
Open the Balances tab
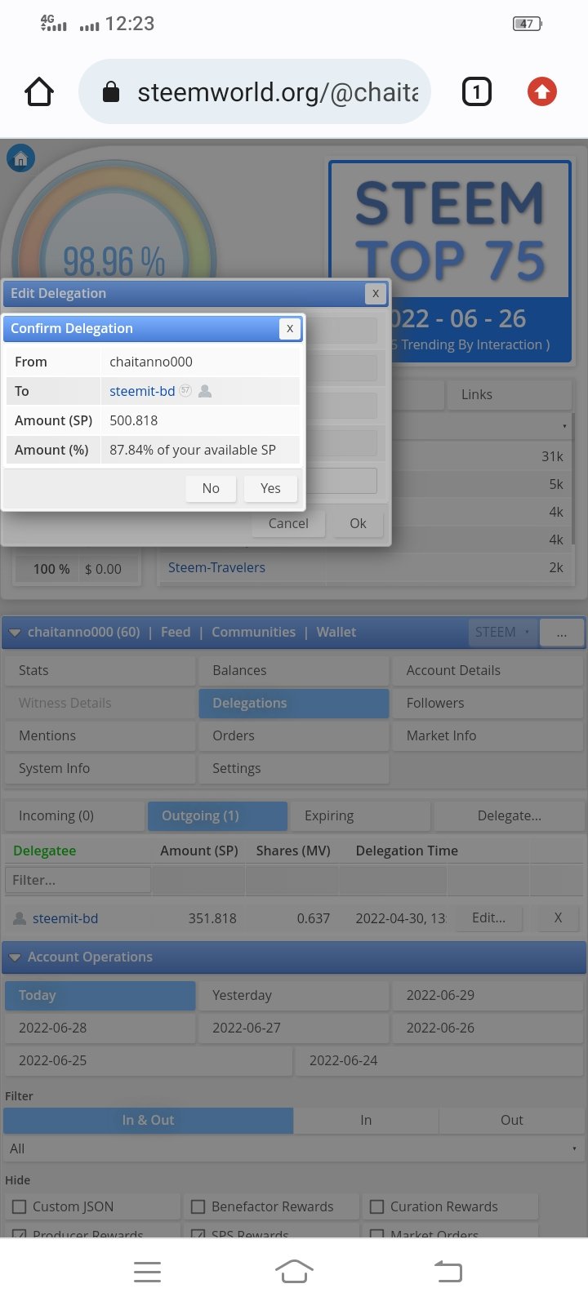293,670
